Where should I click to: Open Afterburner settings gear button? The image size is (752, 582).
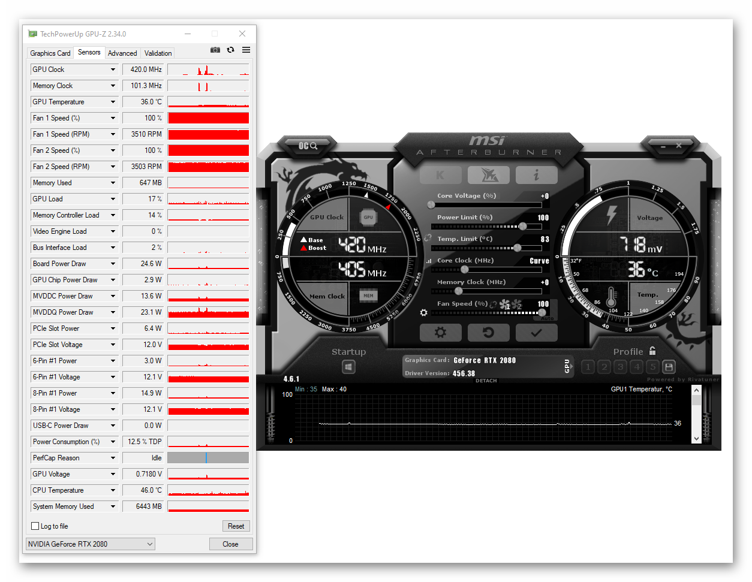pos(440,333)
